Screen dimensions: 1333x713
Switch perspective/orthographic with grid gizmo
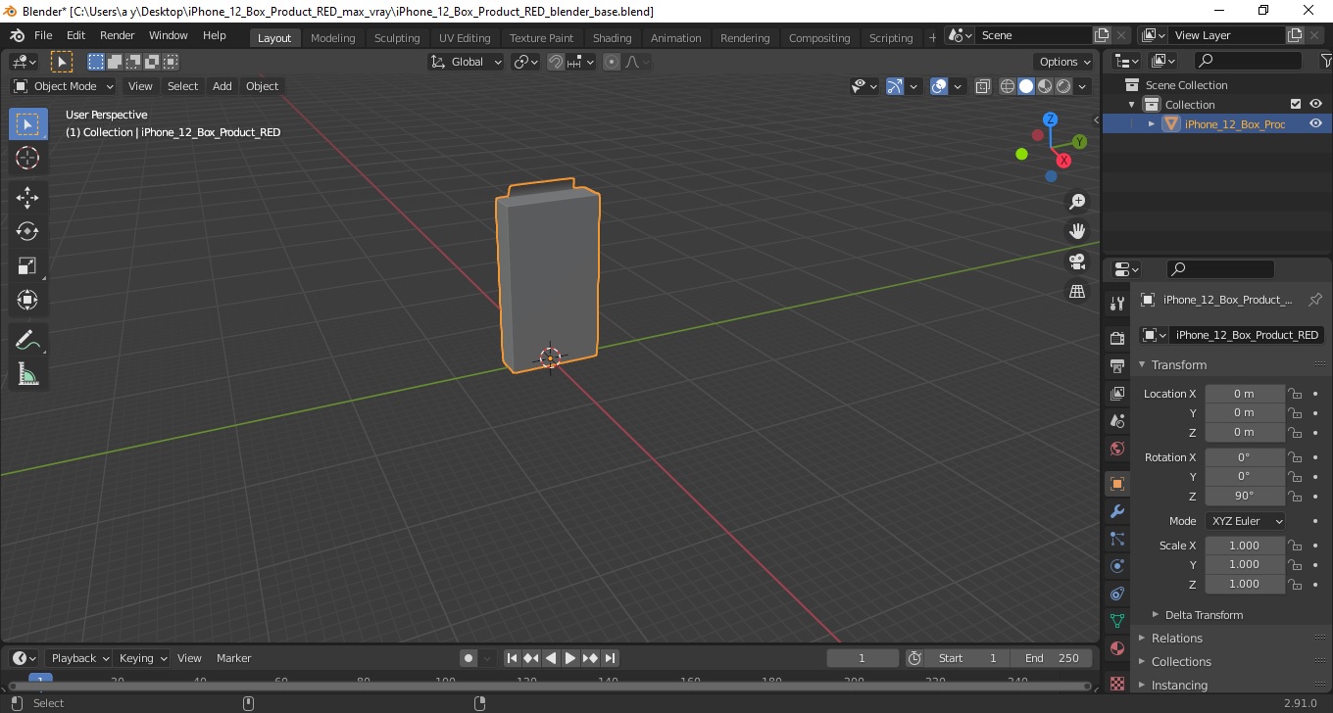click(1077, 291)
